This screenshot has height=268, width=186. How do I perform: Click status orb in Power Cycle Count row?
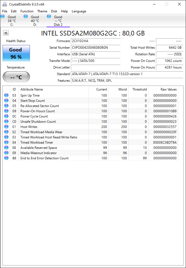pos(6,116)
